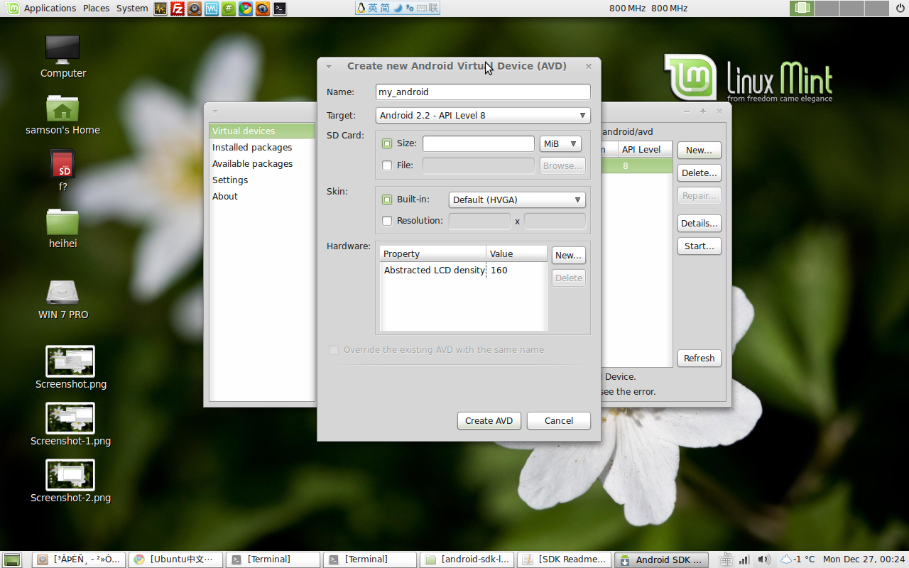Image resolution: width=909 pixels, height=568 pixels.
Task: Open the Terminal launcher in top panel
Action: 280,9
